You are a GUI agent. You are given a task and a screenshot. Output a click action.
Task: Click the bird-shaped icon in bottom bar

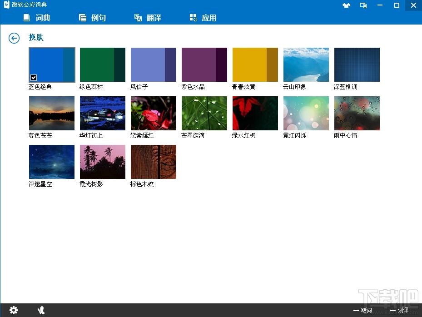(x=41, y=310)
